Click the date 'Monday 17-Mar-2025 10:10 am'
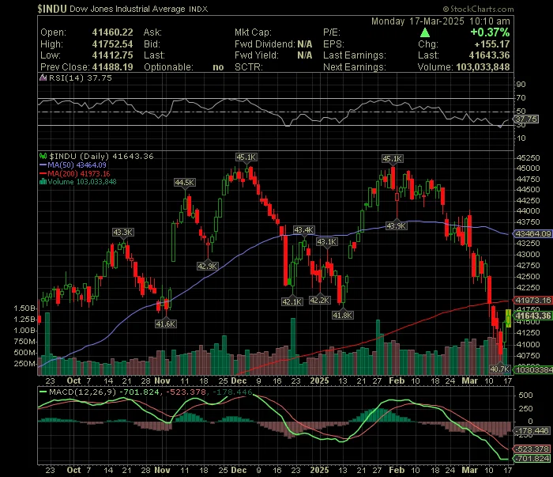This screenshot has width=553, height=477. click(441, 21)
